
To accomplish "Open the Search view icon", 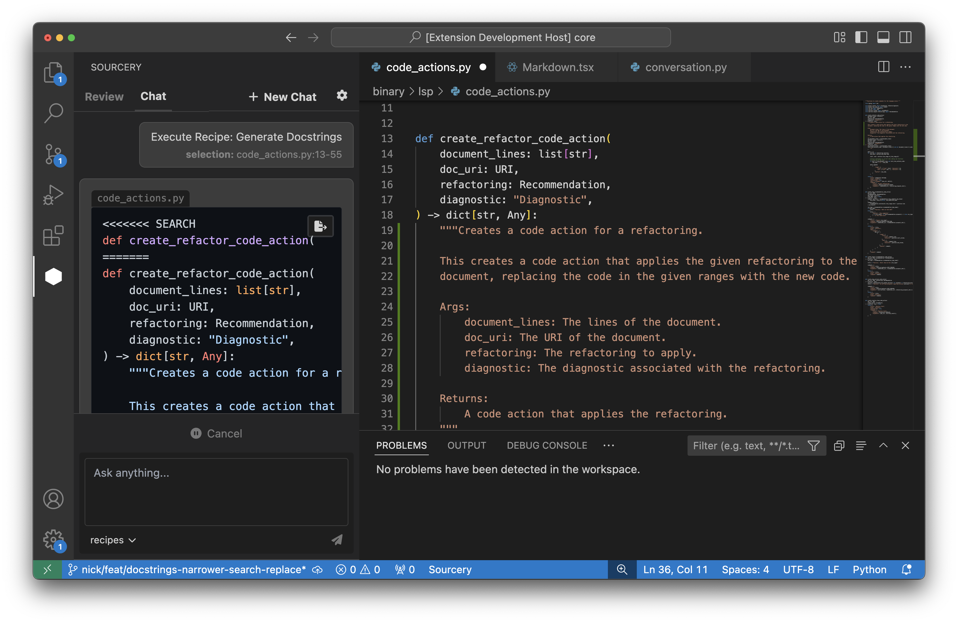I will [53, 113].
